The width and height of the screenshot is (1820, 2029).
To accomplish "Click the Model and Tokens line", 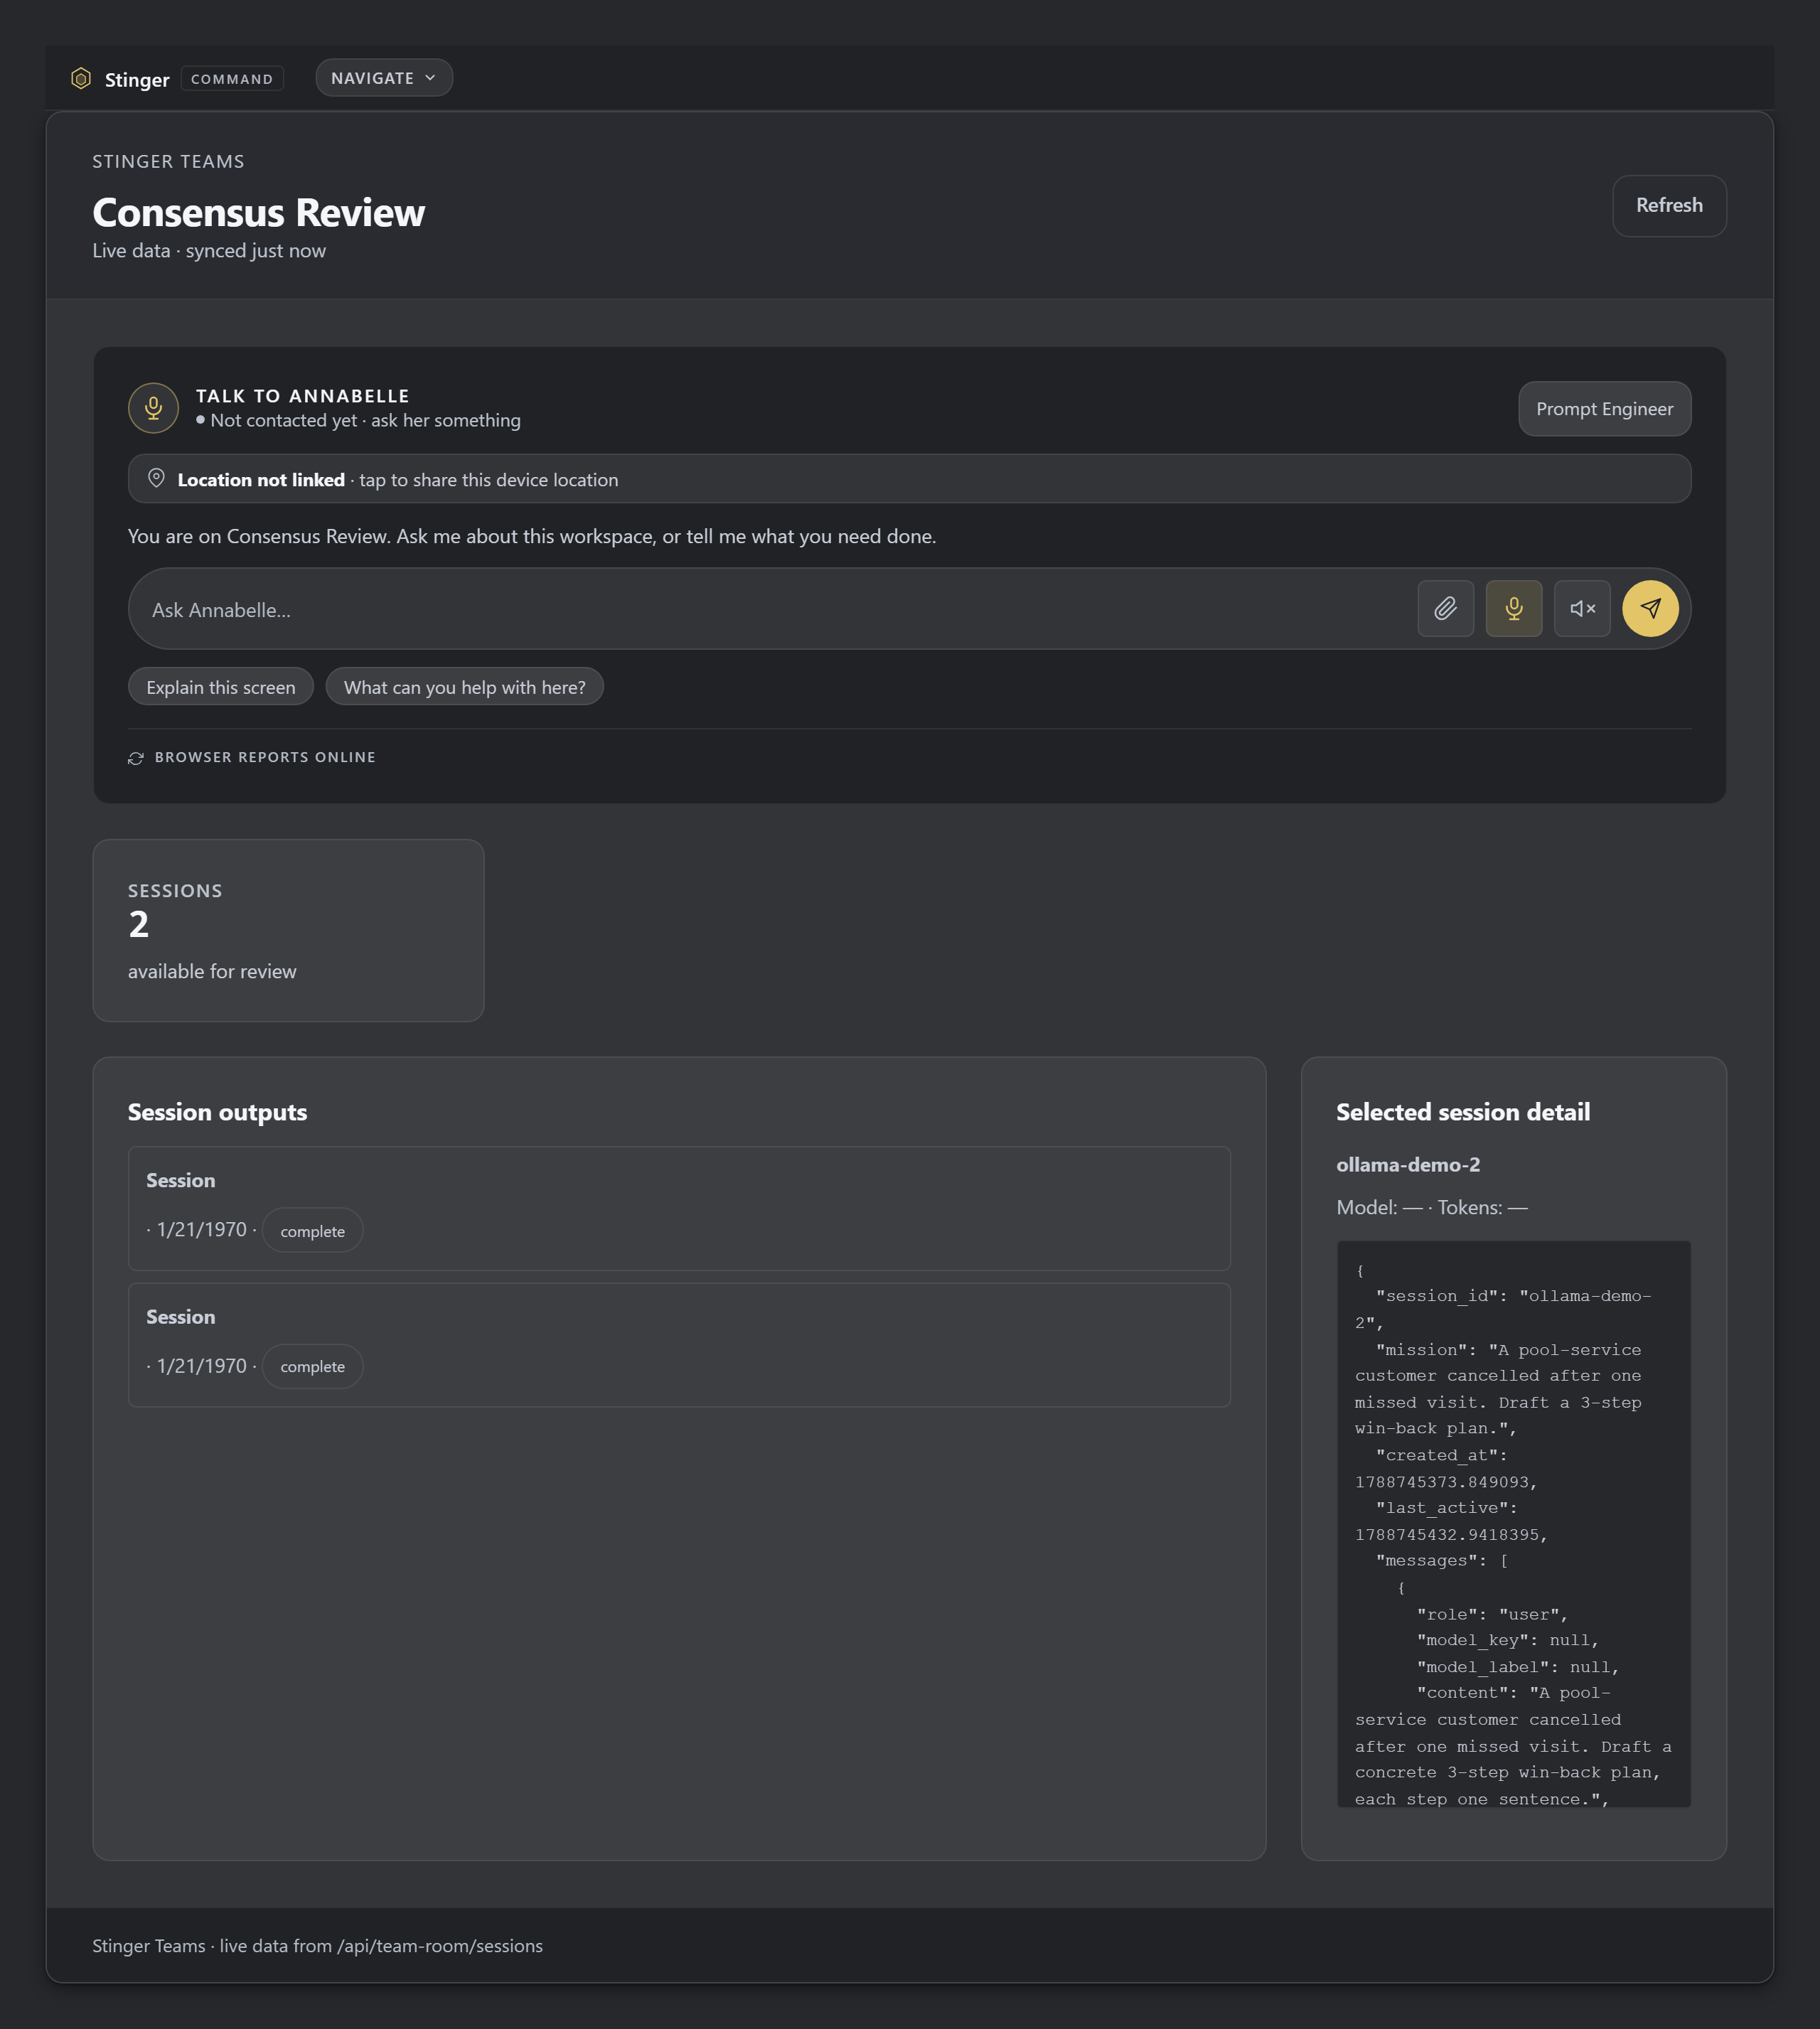I will (x=1432, y=1207).
